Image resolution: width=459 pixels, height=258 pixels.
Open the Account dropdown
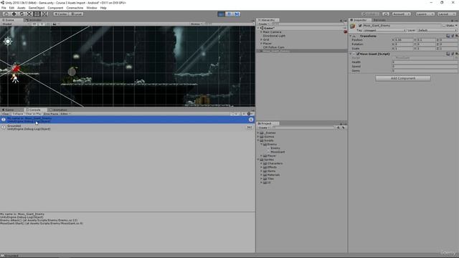point(402,14)
